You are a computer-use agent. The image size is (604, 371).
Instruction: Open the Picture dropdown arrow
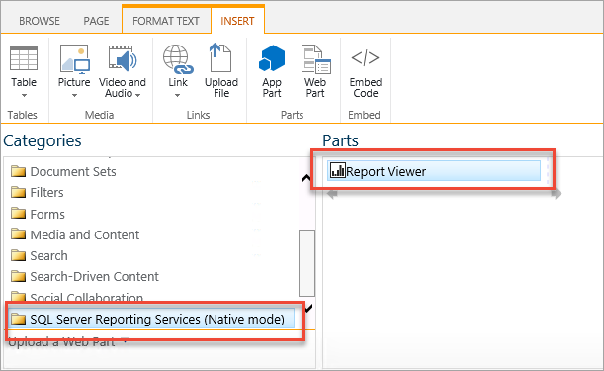point(74,95)
